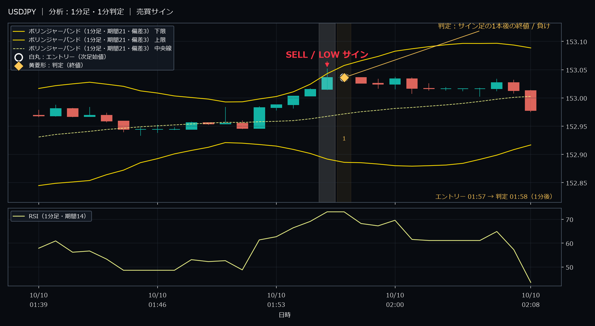Viewport: 595px width, 326px height.
Task: Click the white circle entry legend marker
Action: click(19, 57)
